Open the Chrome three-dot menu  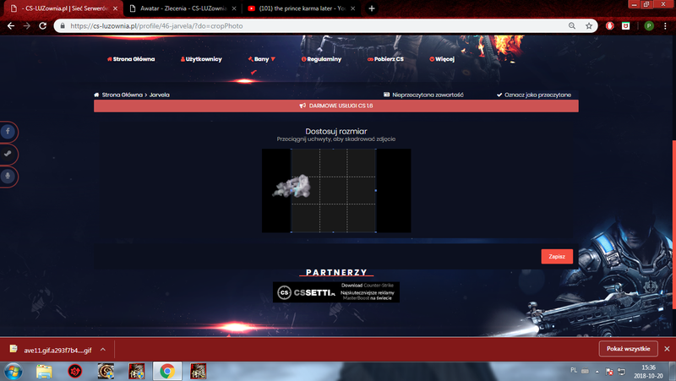click(666, 25)
